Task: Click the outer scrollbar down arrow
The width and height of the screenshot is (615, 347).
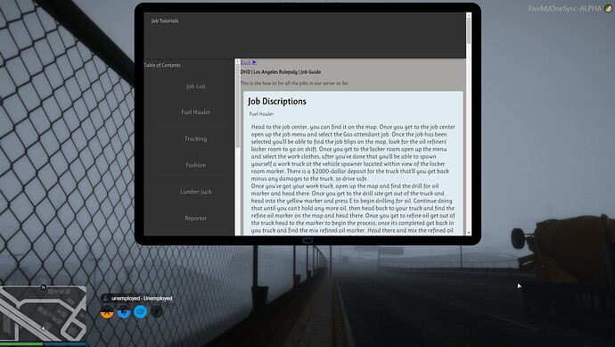Action: pyautogui.click(x=469, y=233)
